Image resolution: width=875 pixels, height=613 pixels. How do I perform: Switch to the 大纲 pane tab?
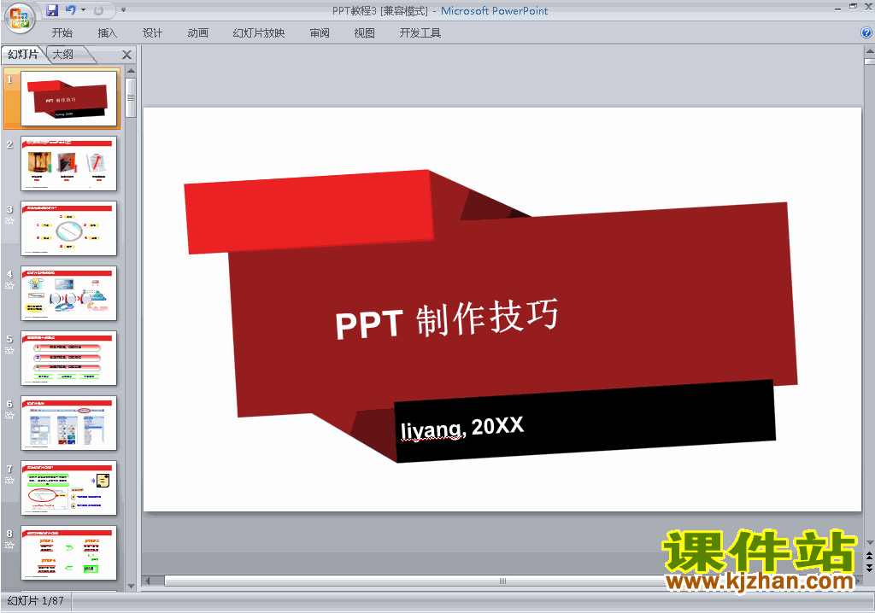coord(63,54)
